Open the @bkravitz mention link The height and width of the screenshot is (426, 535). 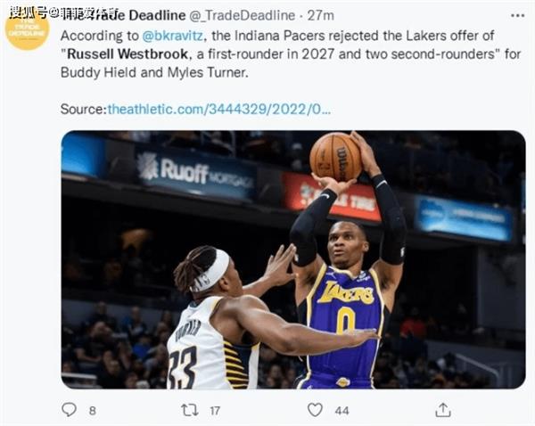pos(173,36)
